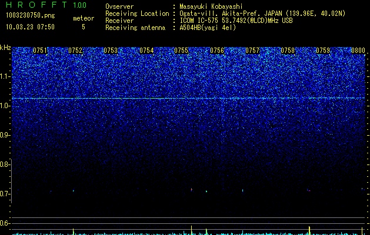Click the 0.6 frequency axis label
Viewport: 370px width, 235px height.
[5, 223]
